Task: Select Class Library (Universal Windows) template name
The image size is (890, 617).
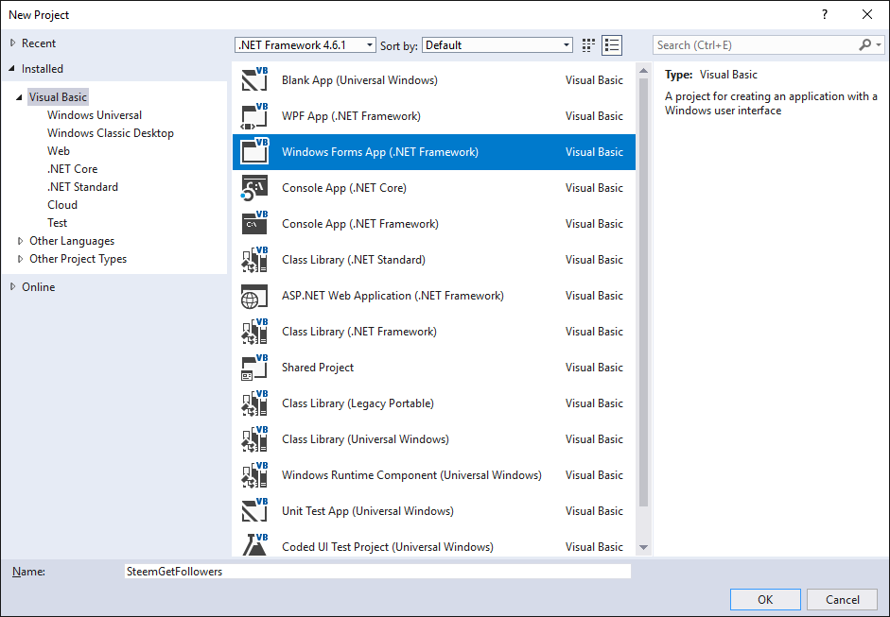Action: (x=365, y=439)
